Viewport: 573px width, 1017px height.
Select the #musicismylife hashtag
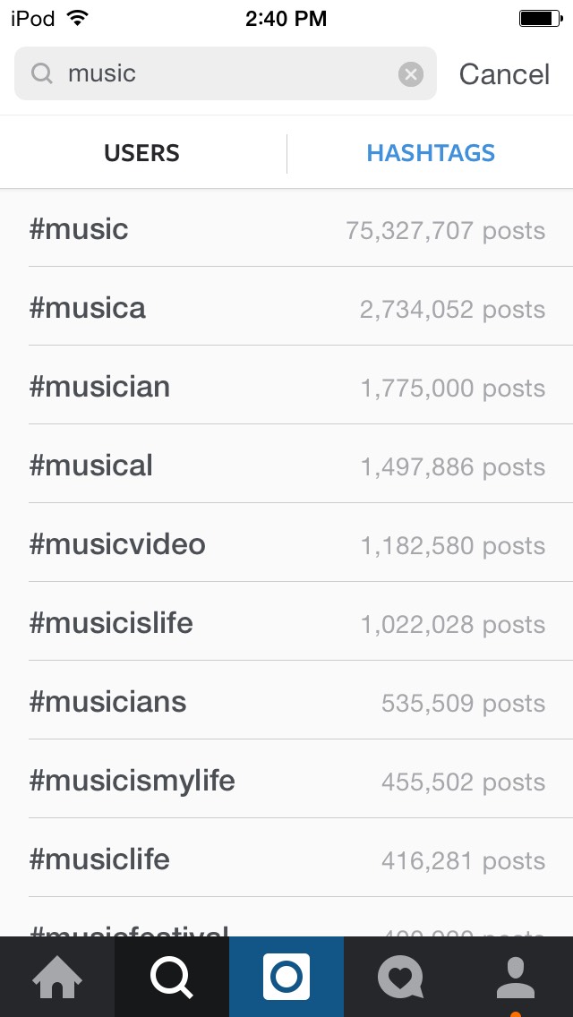point(286,781)
